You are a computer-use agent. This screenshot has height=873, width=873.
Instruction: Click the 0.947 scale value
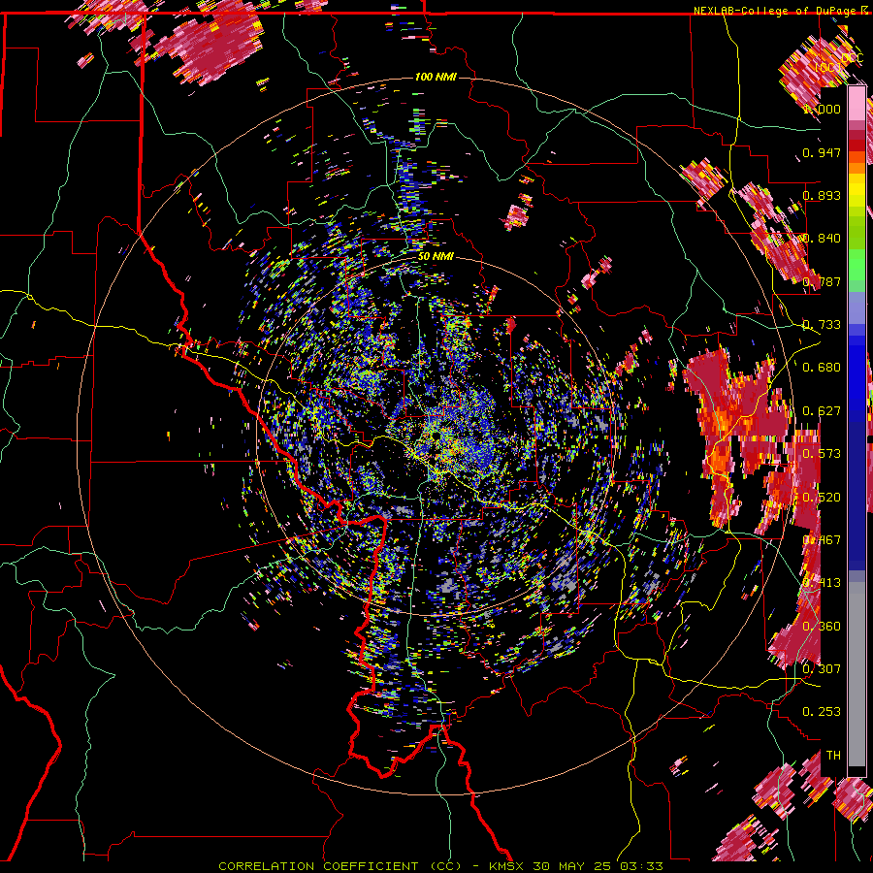[822, 152]
